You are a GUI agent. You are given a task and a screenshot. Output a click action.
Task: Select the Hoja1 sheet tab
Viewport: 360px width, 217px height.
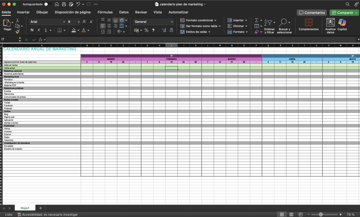(x=25, y=208)
